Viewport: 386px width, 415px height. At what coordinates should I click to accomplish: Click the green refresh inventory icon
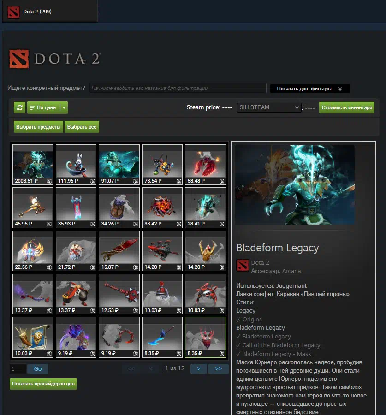pos(19,108)
